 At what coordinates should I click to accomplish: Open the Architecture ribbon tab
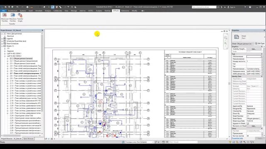(x=13, y=11)
